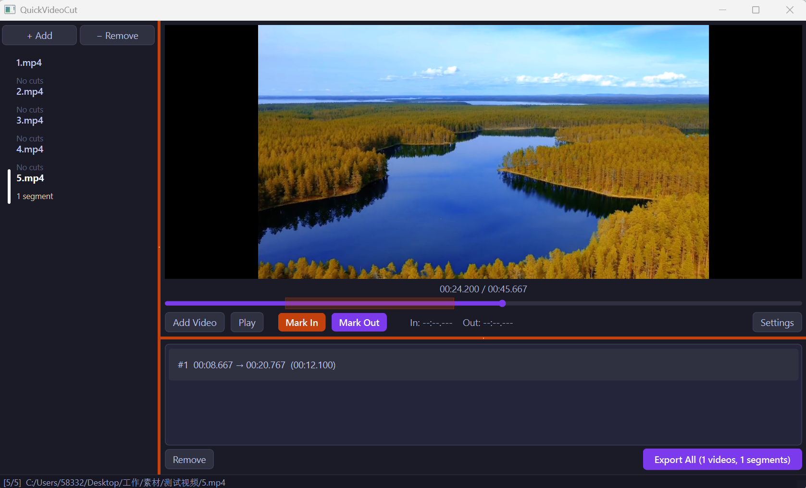Remove selected file with top Remove button
Image resolution: width=806 pixels, height=488 pixels.
pyautogui.click(x=117, y=36)
